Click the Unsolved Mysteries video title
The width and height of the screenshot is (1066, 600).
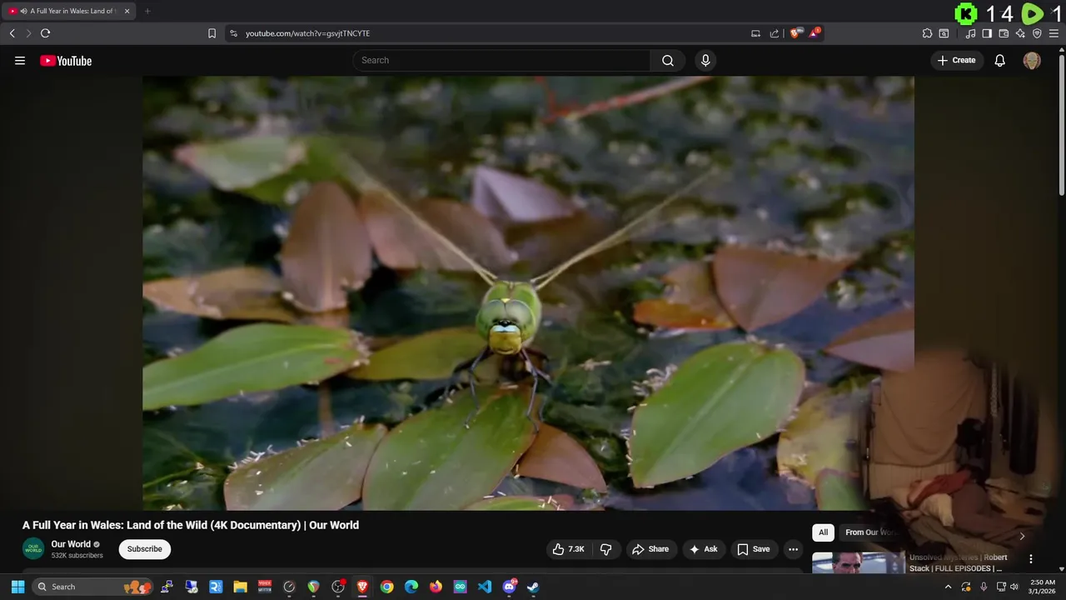(959, 562)
